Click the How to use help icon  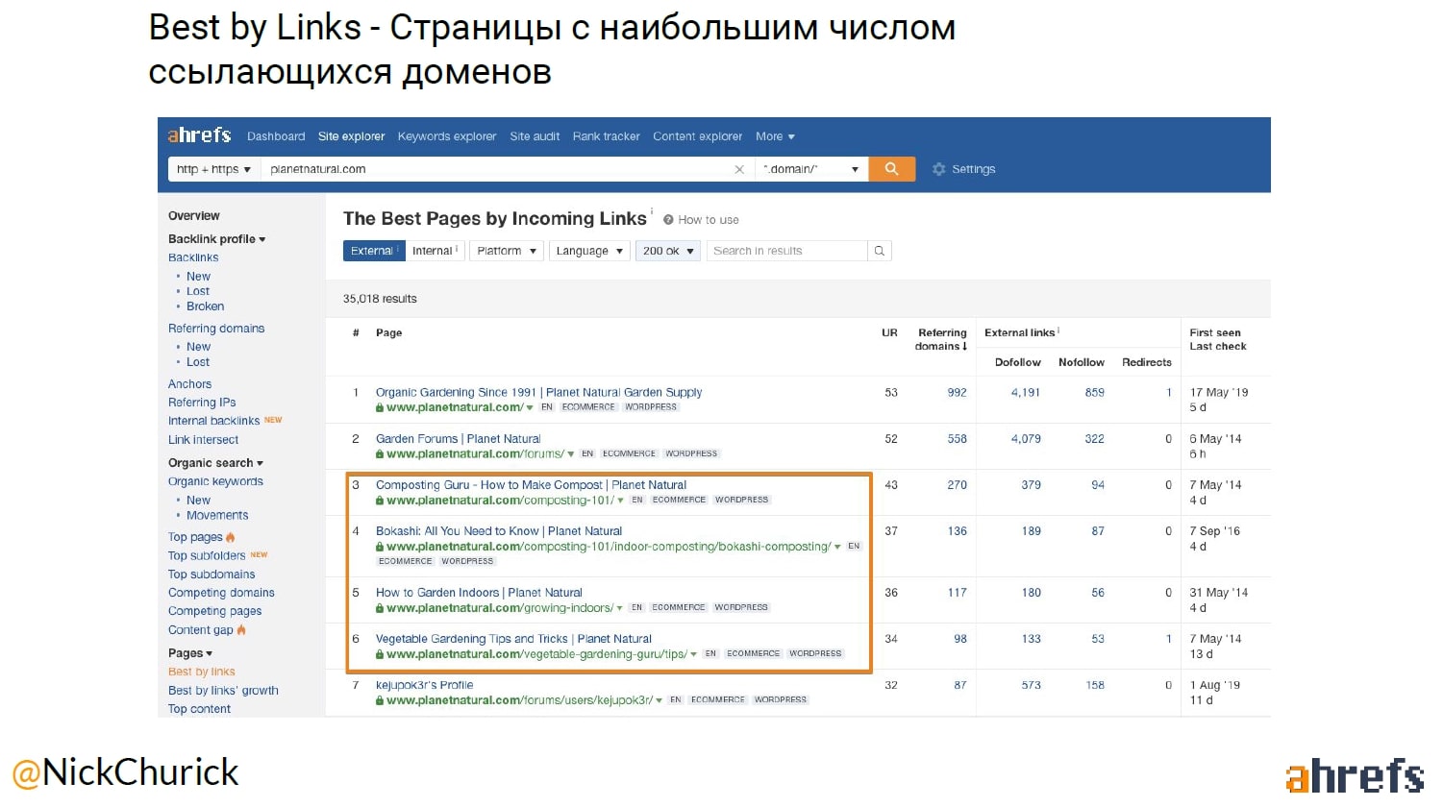pos(668,220)
